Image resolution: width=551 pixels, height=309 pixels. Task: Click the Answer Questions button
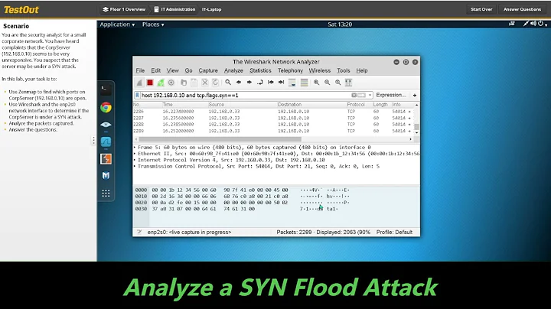point(522,9)
